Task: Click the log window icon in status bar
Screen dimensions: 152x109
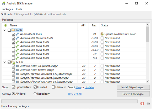Action: tap(148, 104)
